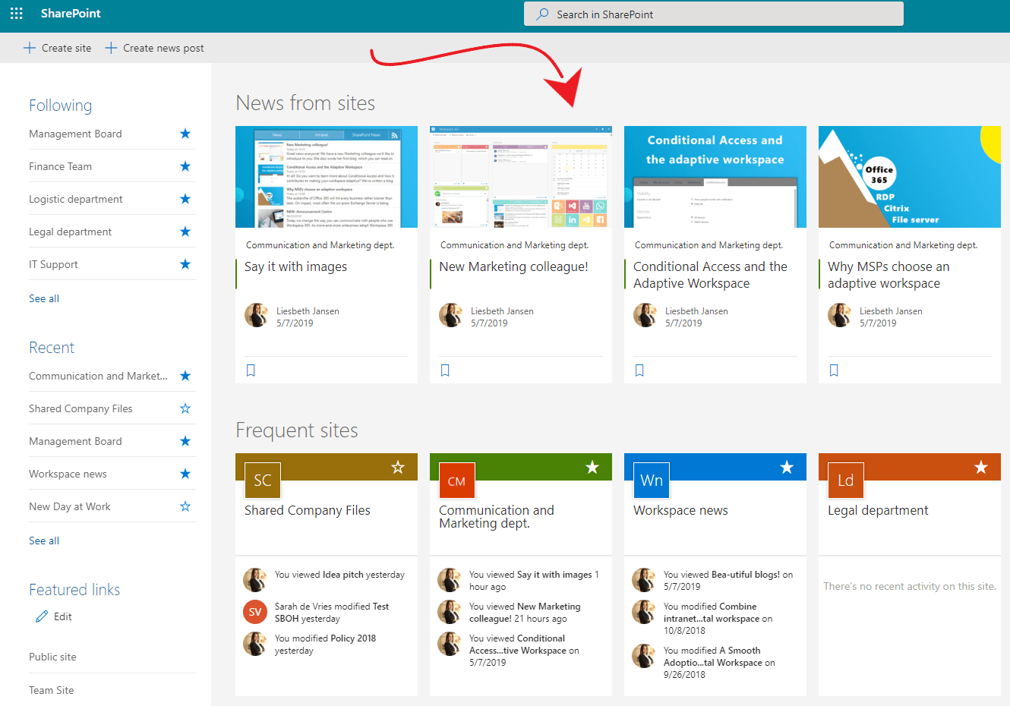
Task: Click author avatar on 'New Marketing colleague!' card
Action: pos(451,315)
